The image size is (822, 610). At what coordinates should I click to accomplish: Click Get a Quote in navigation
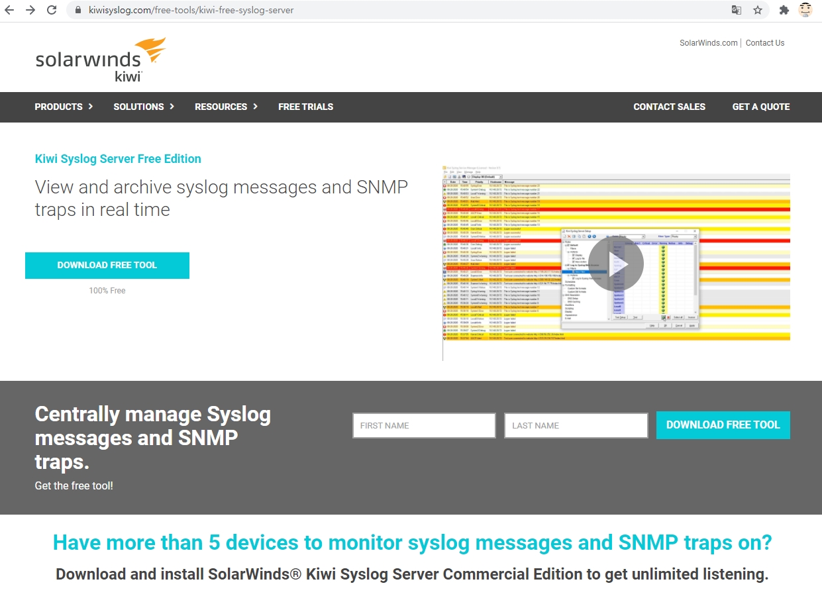760,107
